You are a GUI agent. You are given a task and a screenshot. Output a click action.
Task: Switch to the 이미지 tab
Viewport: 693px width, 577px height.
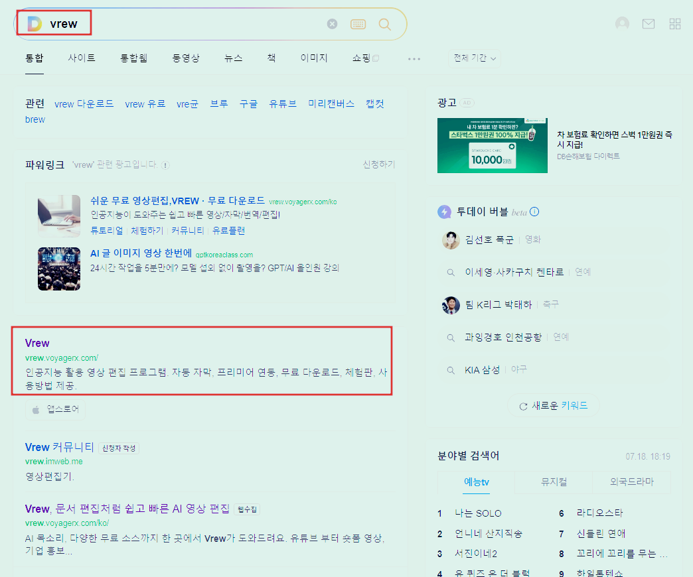coord(314,58)
